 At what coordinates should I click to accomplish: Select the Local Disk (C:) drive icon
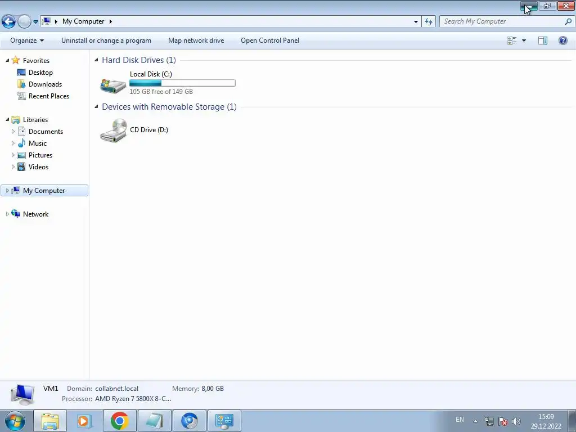(113, 85)
